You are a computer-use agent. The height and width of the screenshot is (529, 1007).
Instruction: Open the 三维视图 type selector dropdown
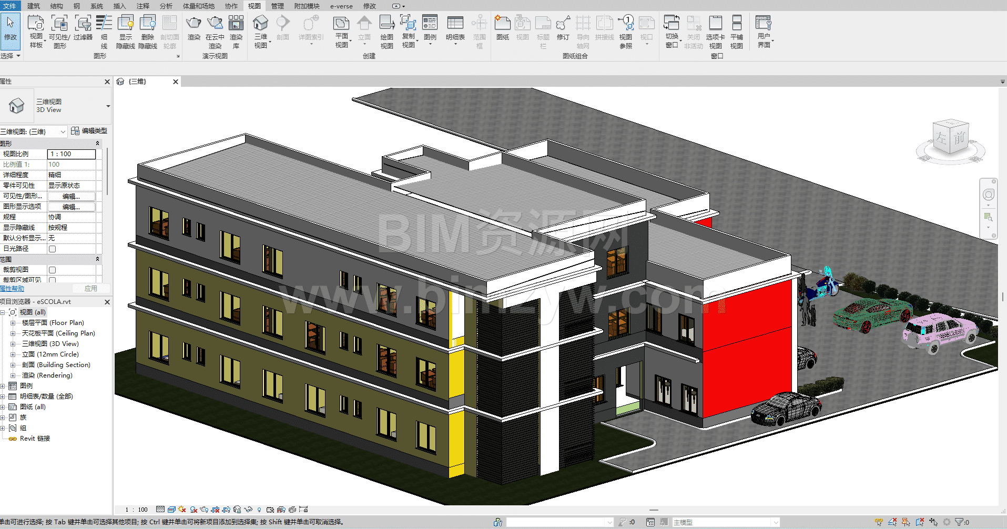[108, 106]
